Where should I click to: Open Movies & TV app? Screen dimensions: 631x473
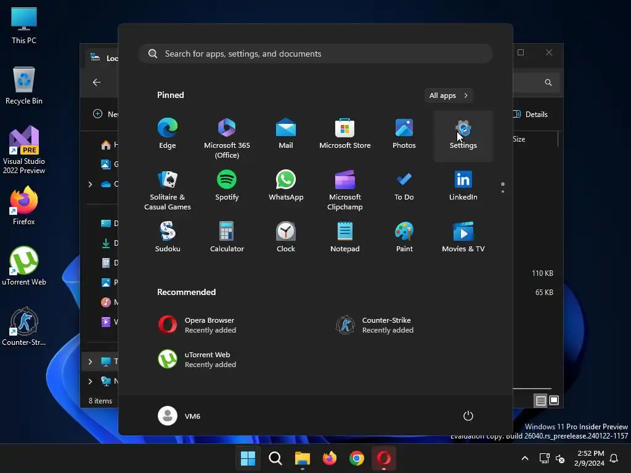click(463, 238)
